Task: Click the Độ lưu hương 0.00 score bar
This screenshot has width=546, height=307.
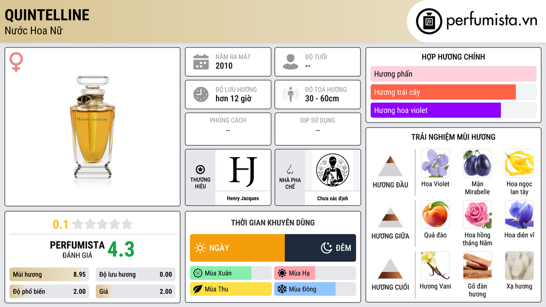Action: click(135, 274)
